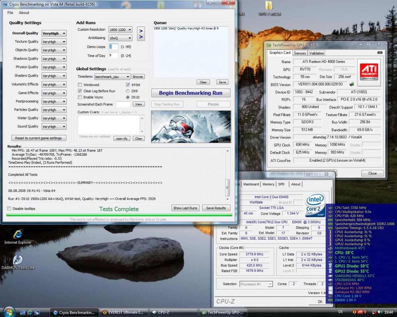Open the ATI tray icon in system tray
This screenshot has height=317, width=397.
point(360,312)
